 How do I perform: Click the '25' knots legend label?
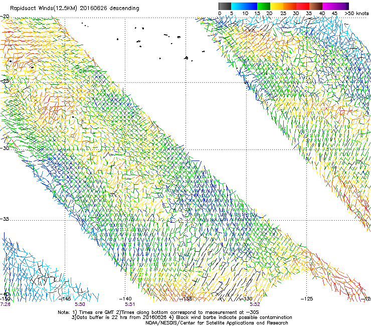tap(283, 14)
